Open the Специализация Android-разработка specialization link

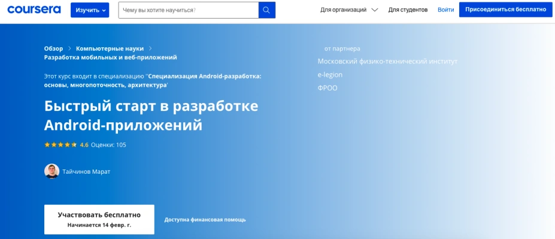click(x=153, y=81)
